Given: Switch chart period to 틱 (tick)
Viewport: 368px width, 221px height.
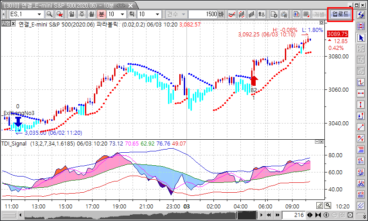Looking at the screenshot, I should coord(132,14).
